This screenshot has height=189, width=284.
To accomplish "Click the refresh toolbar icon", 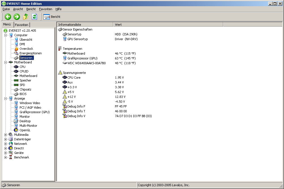I will click(x=34, y=17).
